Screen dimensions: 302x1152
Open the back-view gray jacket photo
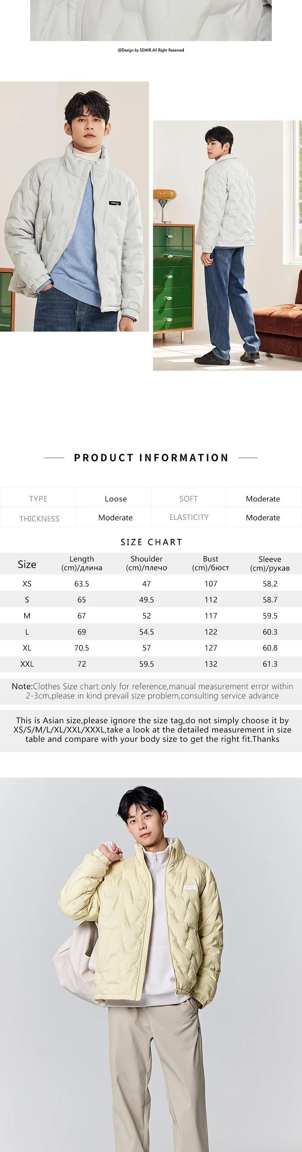coord(227,245)
